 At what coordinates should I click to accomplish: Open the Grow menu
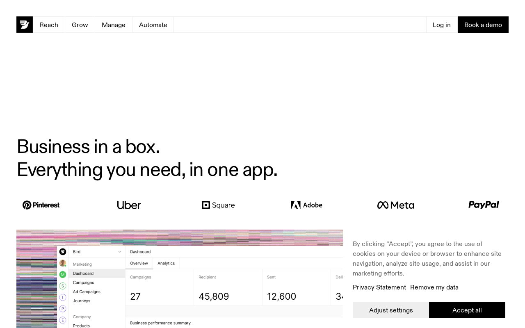(80, 25)
